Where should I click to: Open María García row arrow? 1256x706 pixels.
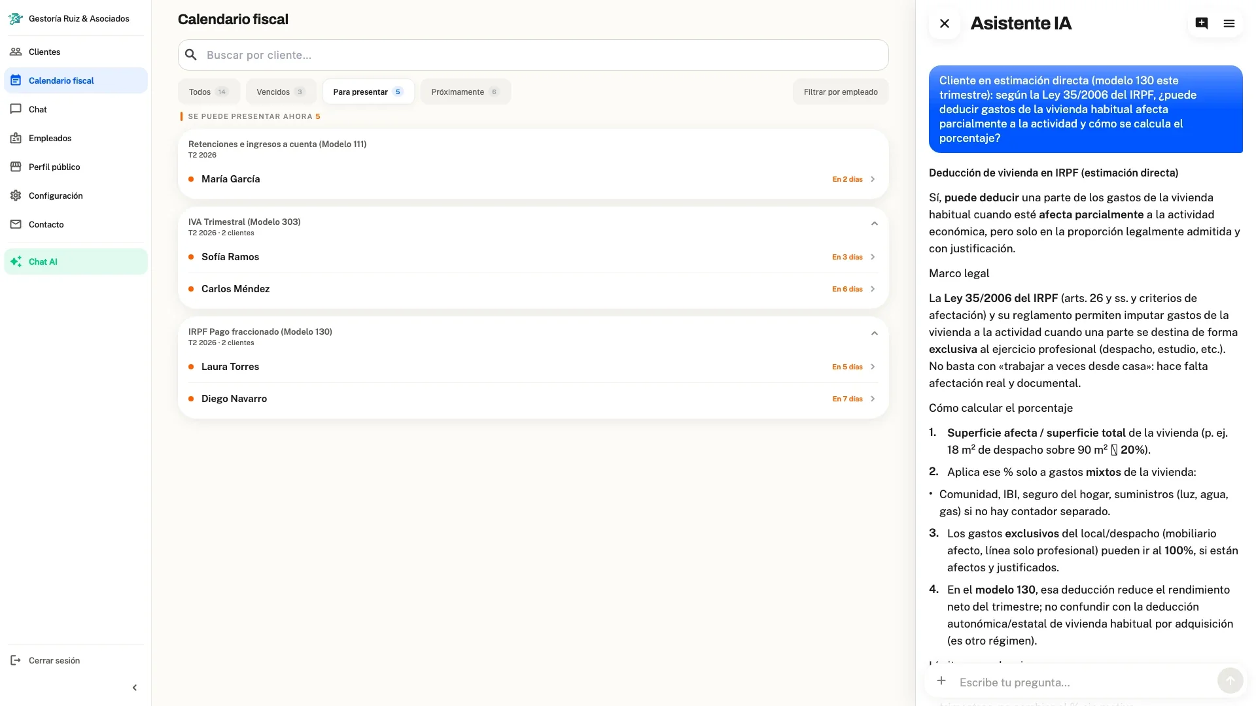click(x=873, y=179)
